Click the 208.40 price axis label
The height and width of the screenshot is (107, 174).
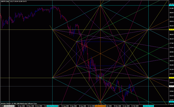pyautogui.click(x=171, y=13)
